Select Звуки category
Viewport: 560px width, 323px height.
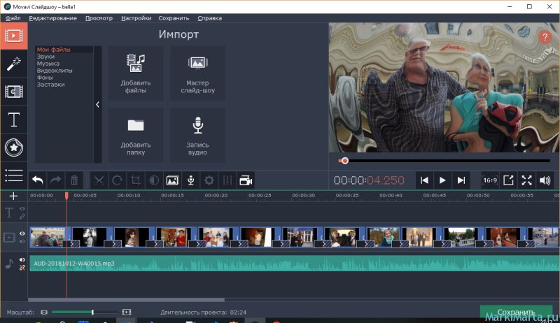click(45, 57)
